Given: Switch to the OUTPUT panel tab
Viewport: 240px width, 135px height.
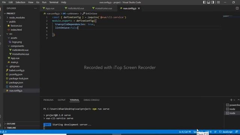Looking at the screenshot, I should 61,100.
